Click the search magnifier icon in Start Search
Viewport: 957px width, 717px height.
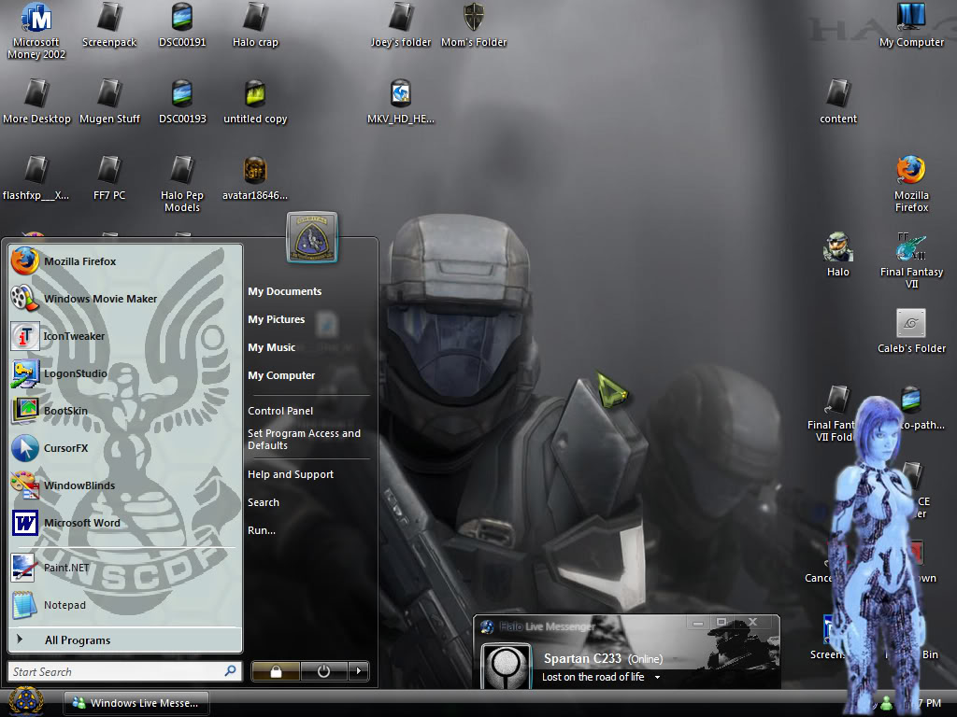click(x=230, y=671)
